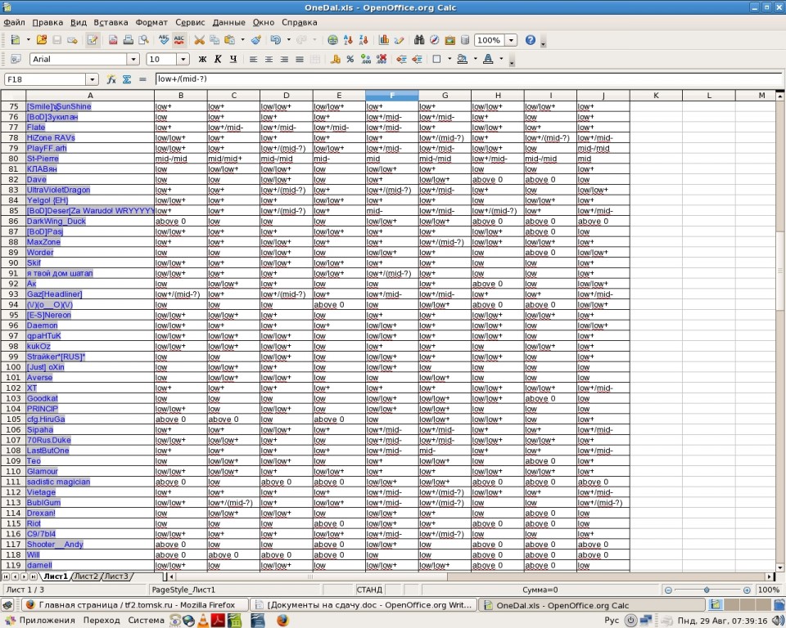Screen dimensions: 786x628
Task: Toggle Italic (К) formatting
Action: coord(218,59)
